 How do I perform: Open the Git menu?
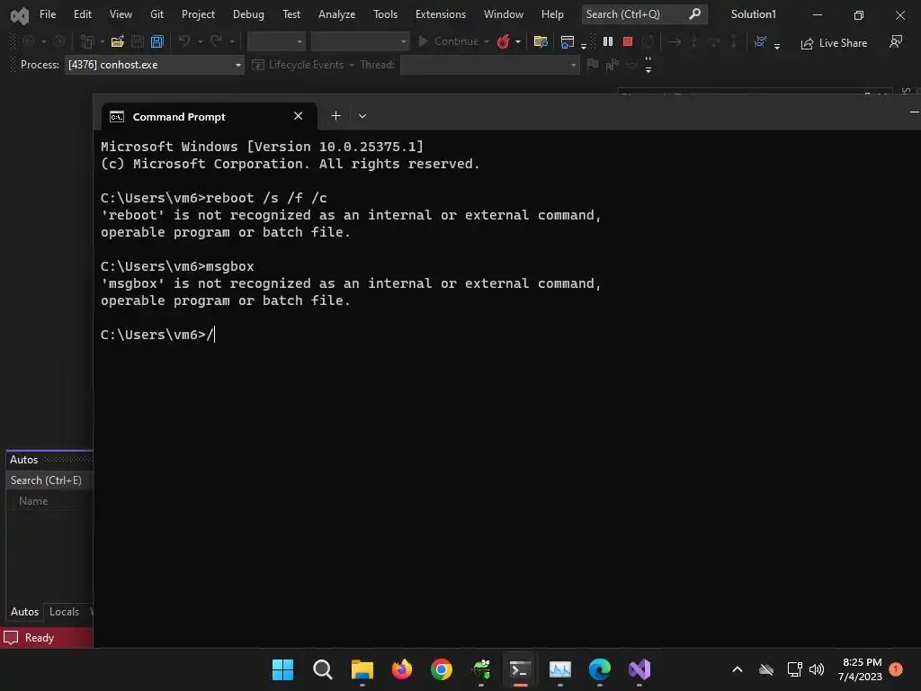point(156,14)
